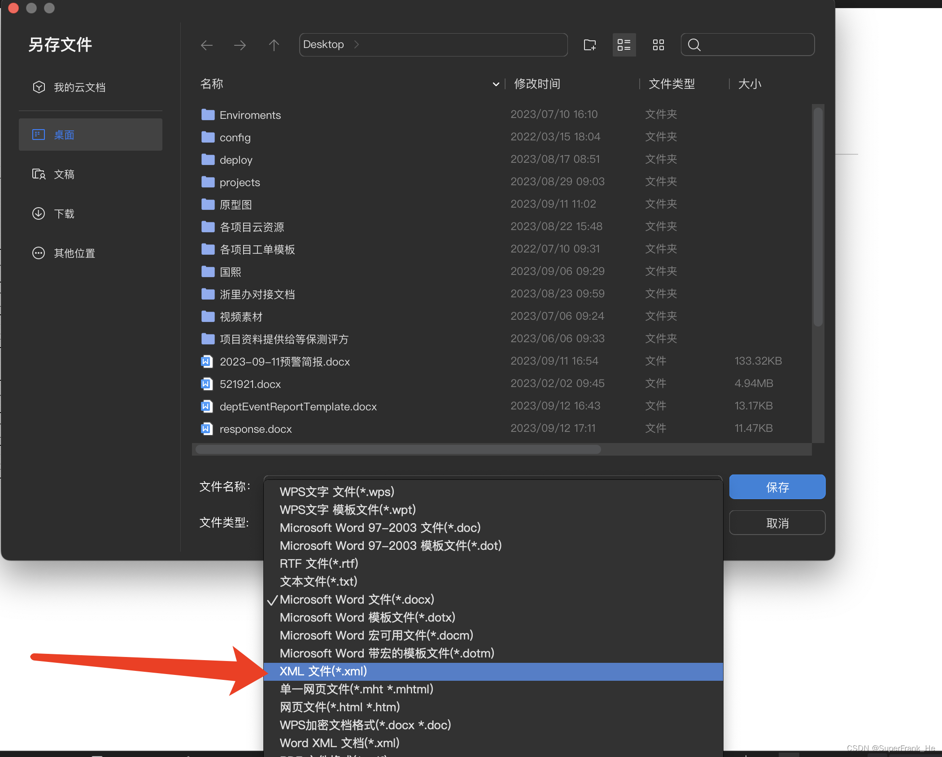Create a new folder icon

[x=590, y=45]
